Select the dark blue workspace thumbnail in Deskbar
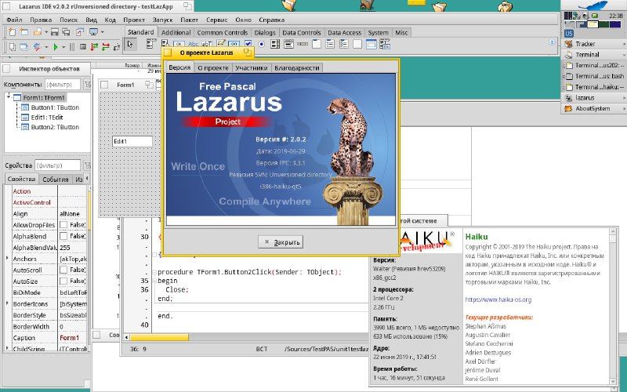 (x=615, y=25)
